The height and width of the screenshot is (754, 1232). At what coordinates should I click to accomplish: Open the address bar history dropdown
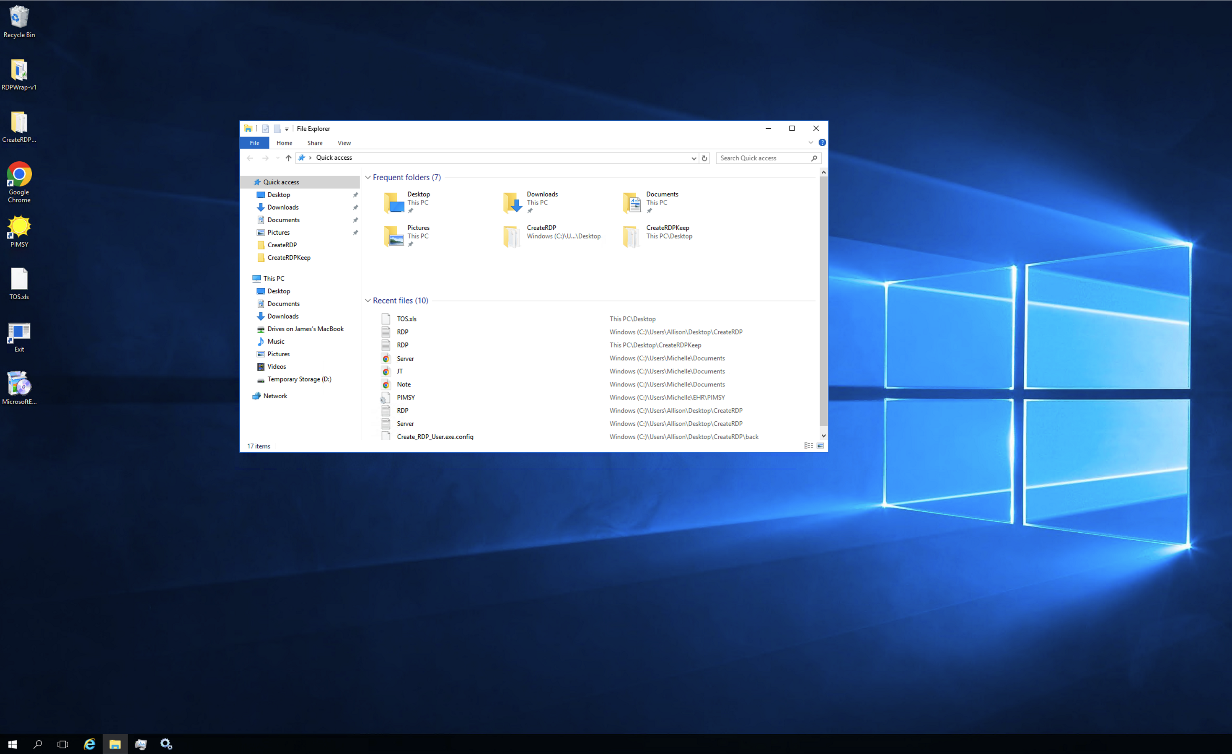coord(694,158)
